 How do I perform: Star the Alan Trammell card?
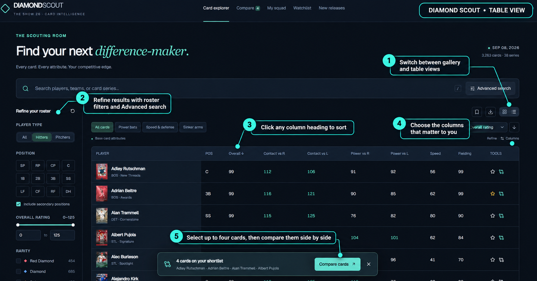click(x=493, y=216)
